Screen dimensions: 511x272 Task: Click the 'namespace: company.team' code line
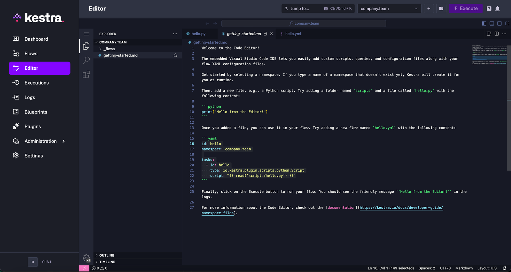[x=226, y=149]
